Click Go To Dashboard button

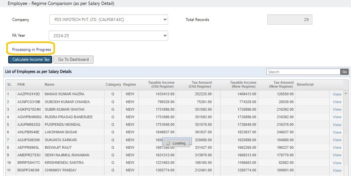(x=73, y=59)
